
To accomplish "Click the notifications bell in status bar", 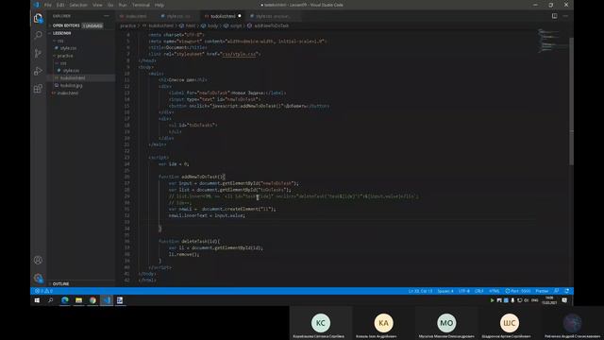I will click(x=566, y=291).
